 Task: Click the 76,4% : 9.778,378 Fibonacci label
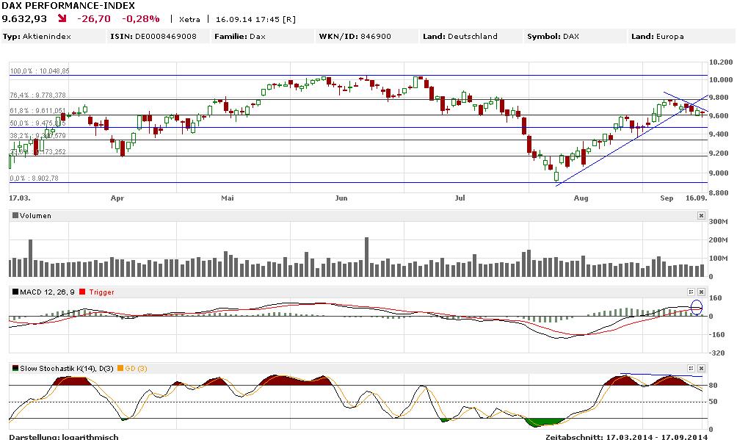coord(37,95)
